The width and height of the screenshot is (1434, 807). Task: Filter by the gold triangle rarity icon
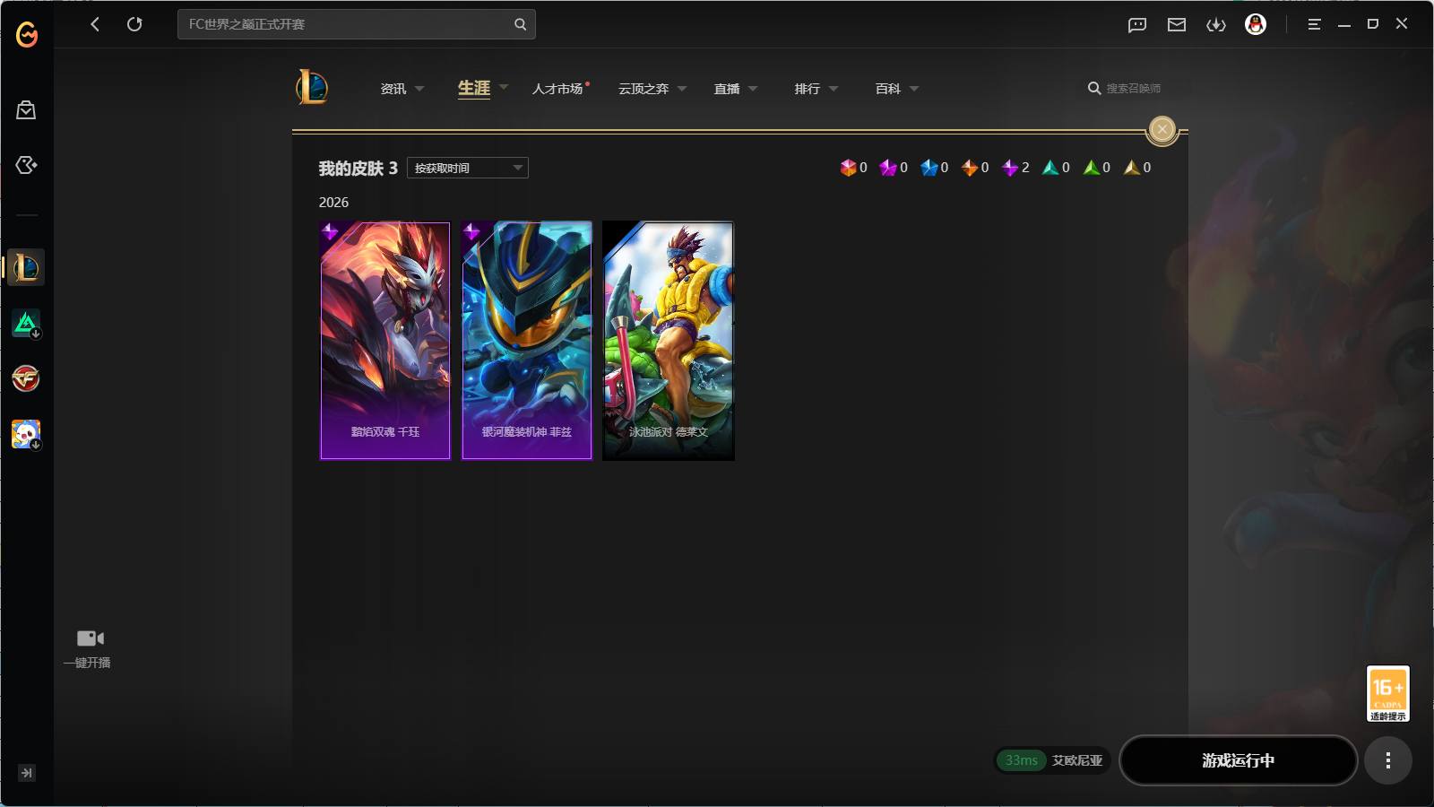click(1132, 168)
